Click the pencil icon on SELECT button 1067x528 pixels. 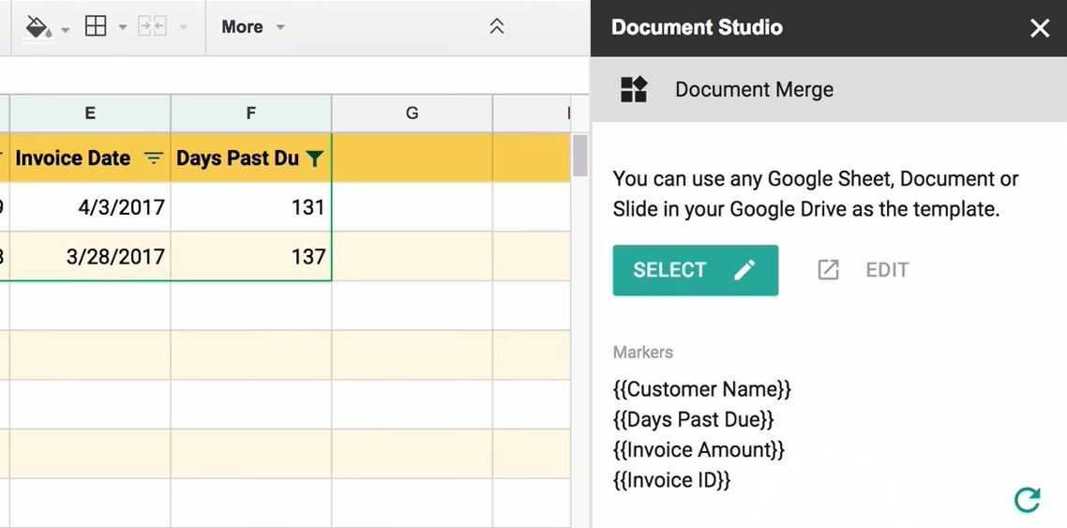[x=744, y=270]
